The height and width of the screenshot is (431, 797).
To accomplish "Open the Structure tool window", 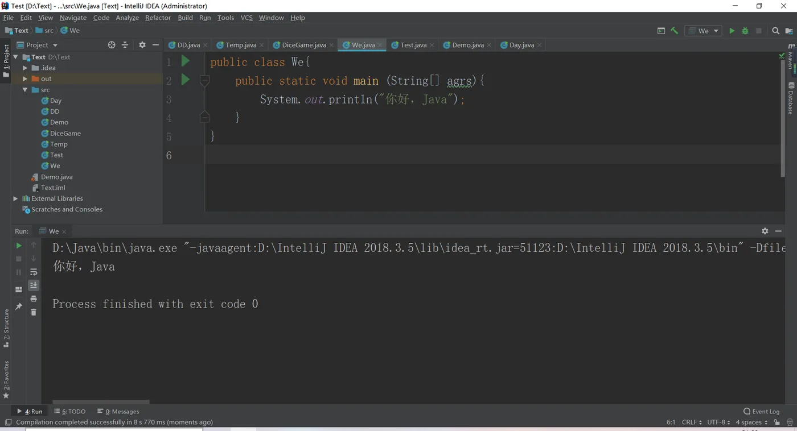I will 6,328.
